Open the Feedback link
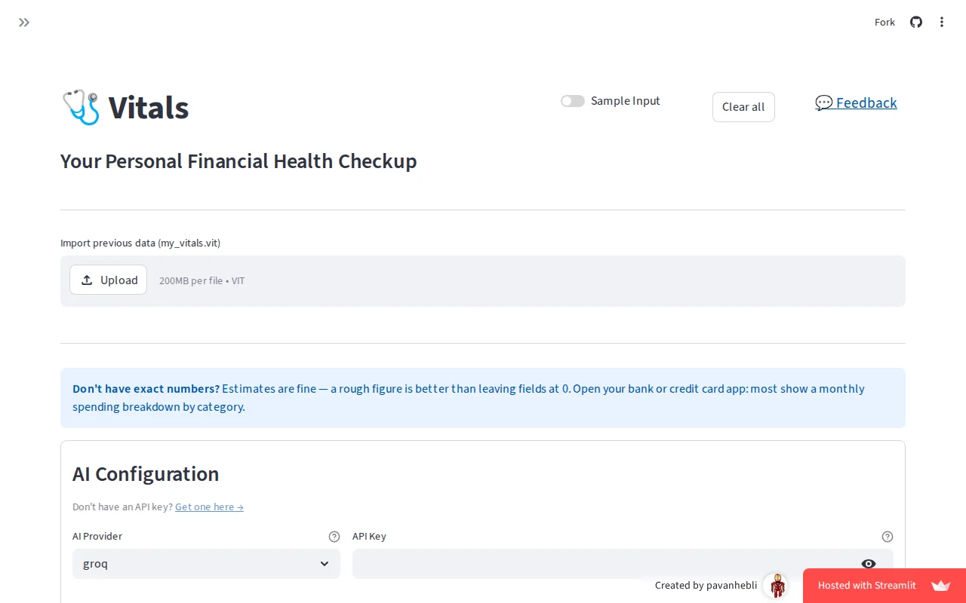 point(856,103)
